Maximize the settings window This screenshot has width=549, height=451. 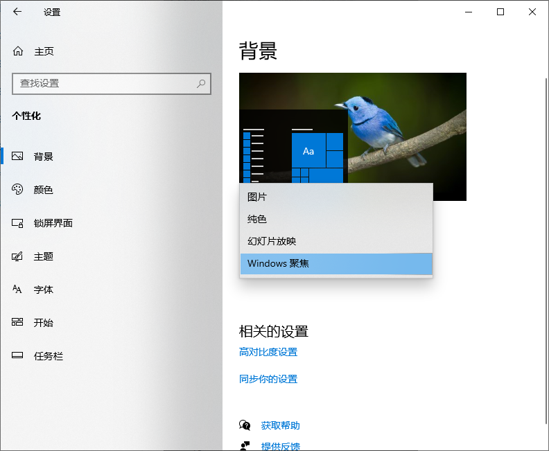coord(500,12)
